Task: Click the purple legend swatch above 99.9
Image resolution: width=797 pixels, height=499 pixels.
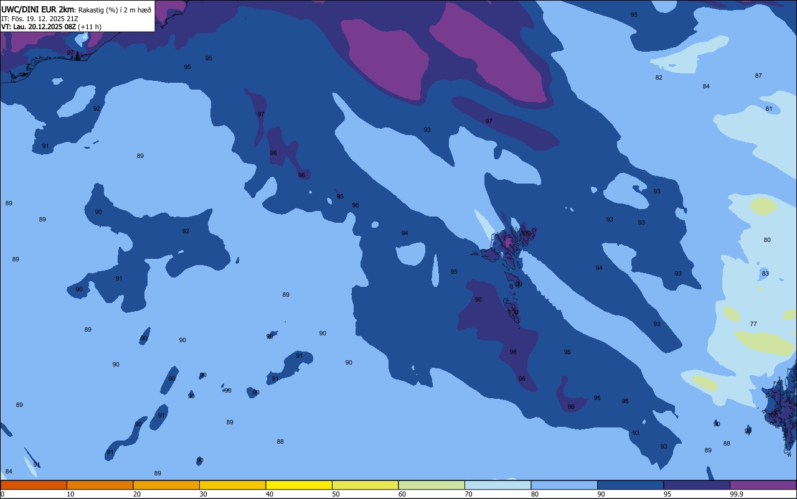Action: pos(763,485)
